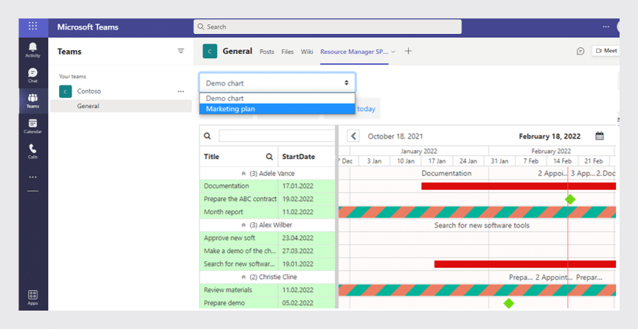Open the app launcher waffle icon
The width and height of the screenshot is (638, 329).
[33, 26]
